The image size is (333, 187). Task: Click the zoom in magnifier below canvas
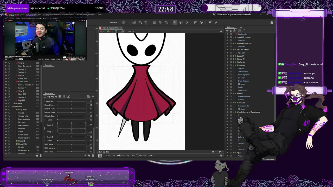pyautogui.click(x=128, y=156)
